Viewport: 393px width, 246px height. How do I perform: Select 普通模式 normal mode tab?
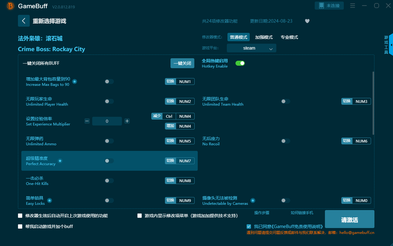pyautogui.click(x=239, y=37)
